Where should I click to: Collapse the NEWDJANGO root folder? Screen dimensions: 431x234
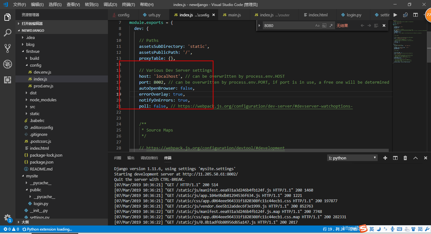point(62,31)
